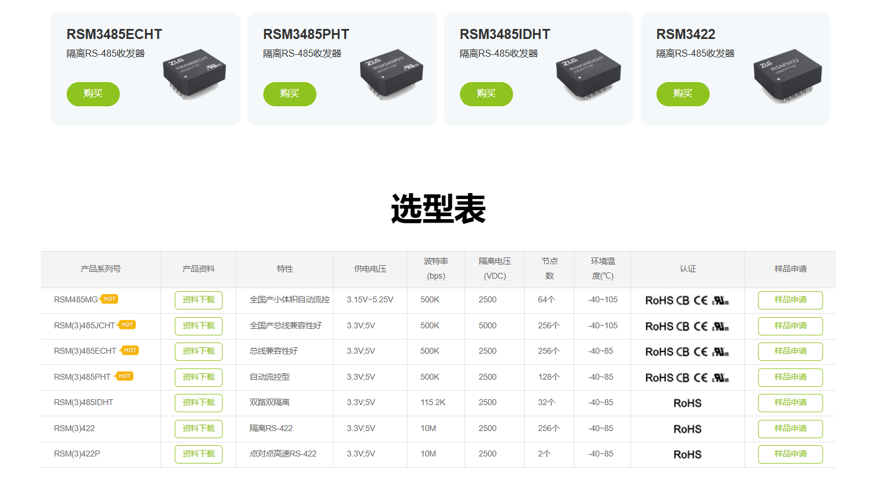Open the RSM3485IDHT module thumbnail
The image size is (885, 486).
tap(588, 73)
